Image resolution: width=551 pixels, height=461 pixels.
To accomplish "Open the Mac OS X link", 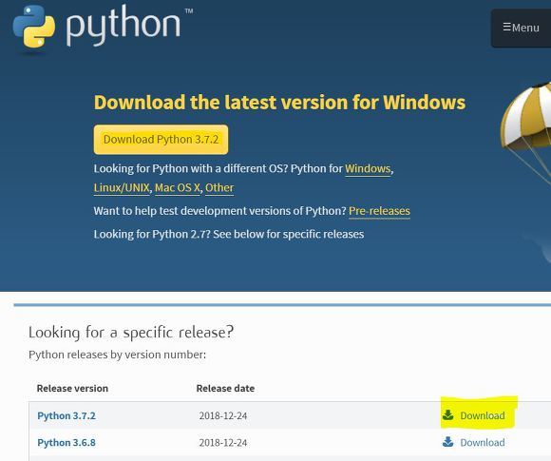I will click(x=177, y=188).
